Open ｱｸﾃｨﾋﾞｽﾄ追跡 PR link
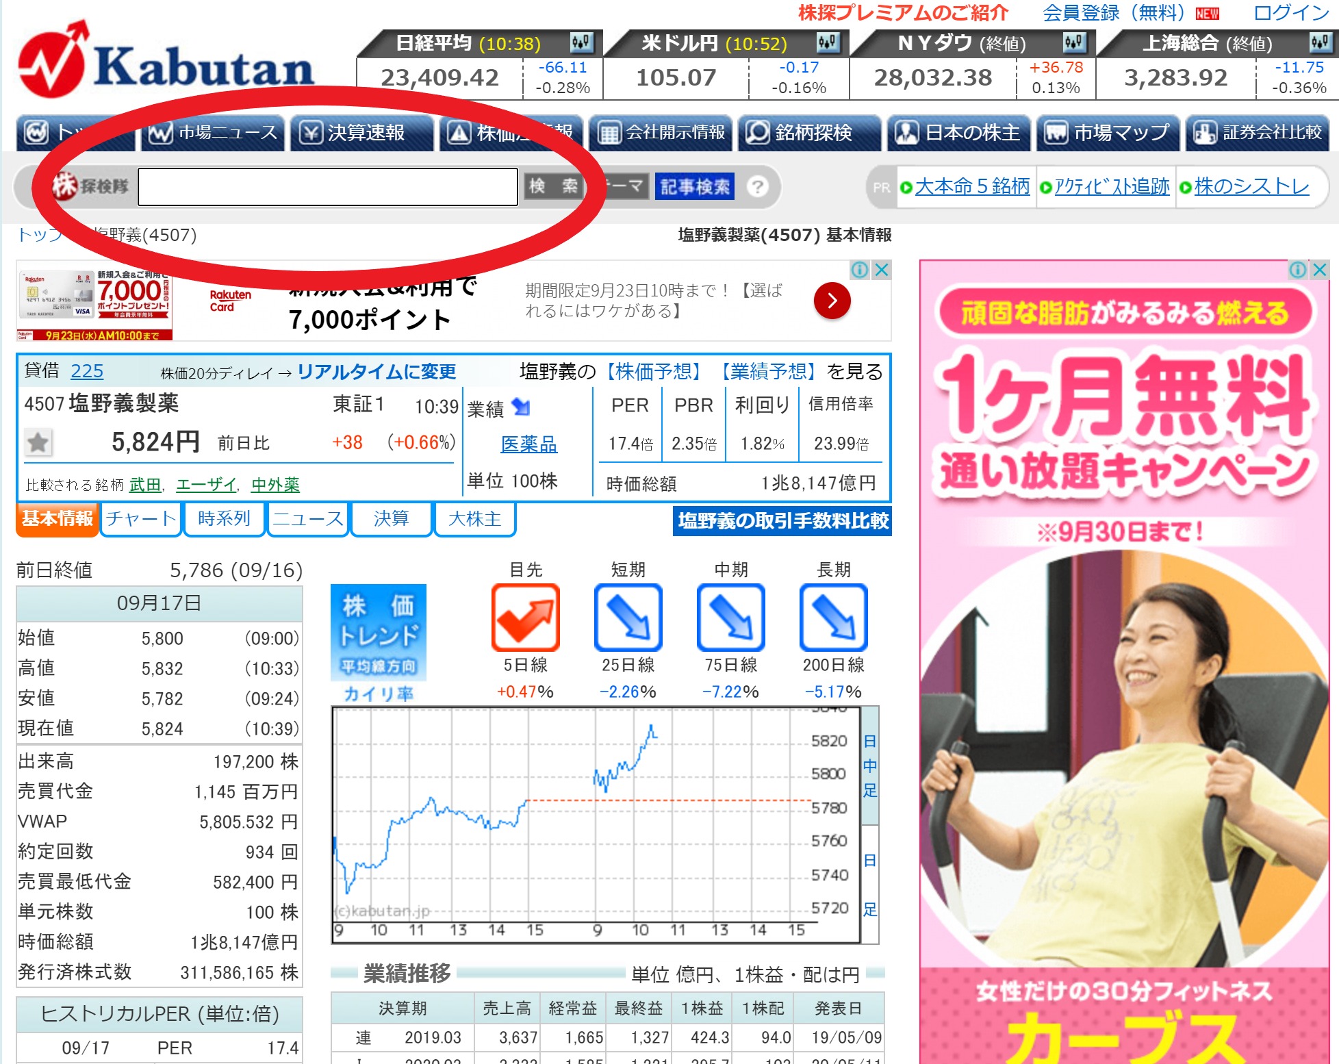 1112,186
